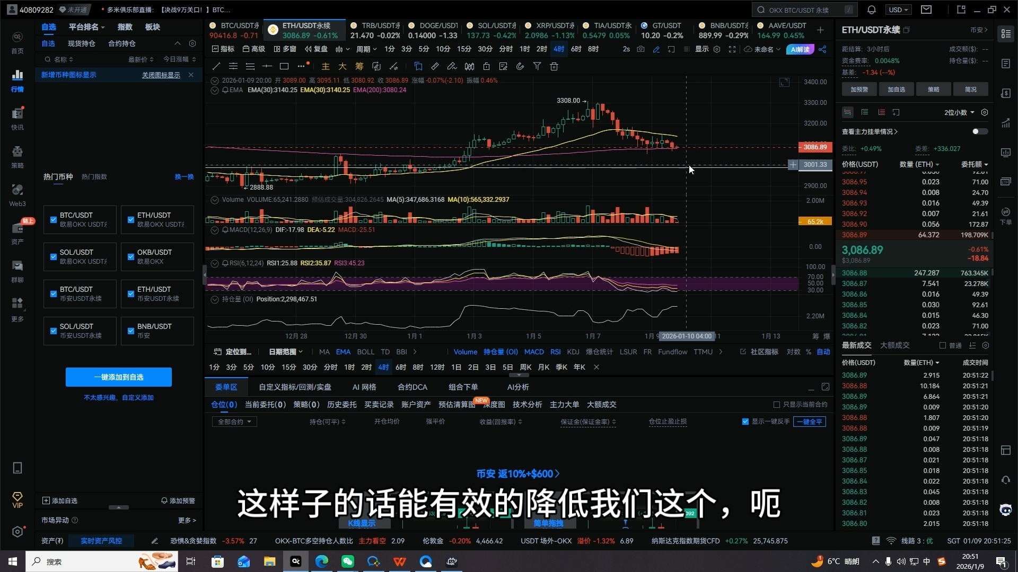
Task: Open notifications bell icon
Action: tap(872, 10)
